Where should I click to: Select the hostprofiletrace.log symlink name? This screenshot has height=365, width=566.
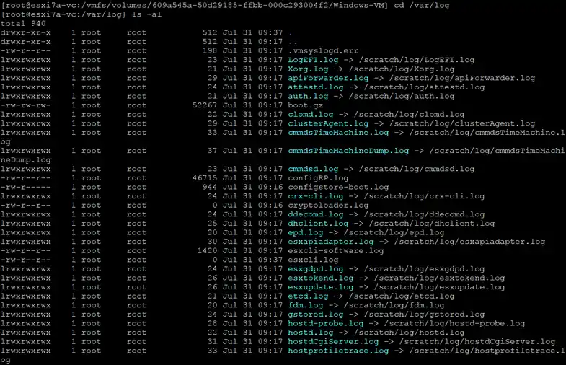[338, 351]
